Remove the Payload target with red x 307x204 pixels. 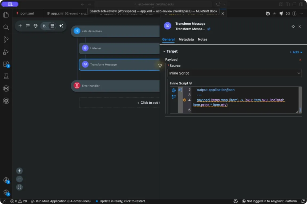pos(300,60)
